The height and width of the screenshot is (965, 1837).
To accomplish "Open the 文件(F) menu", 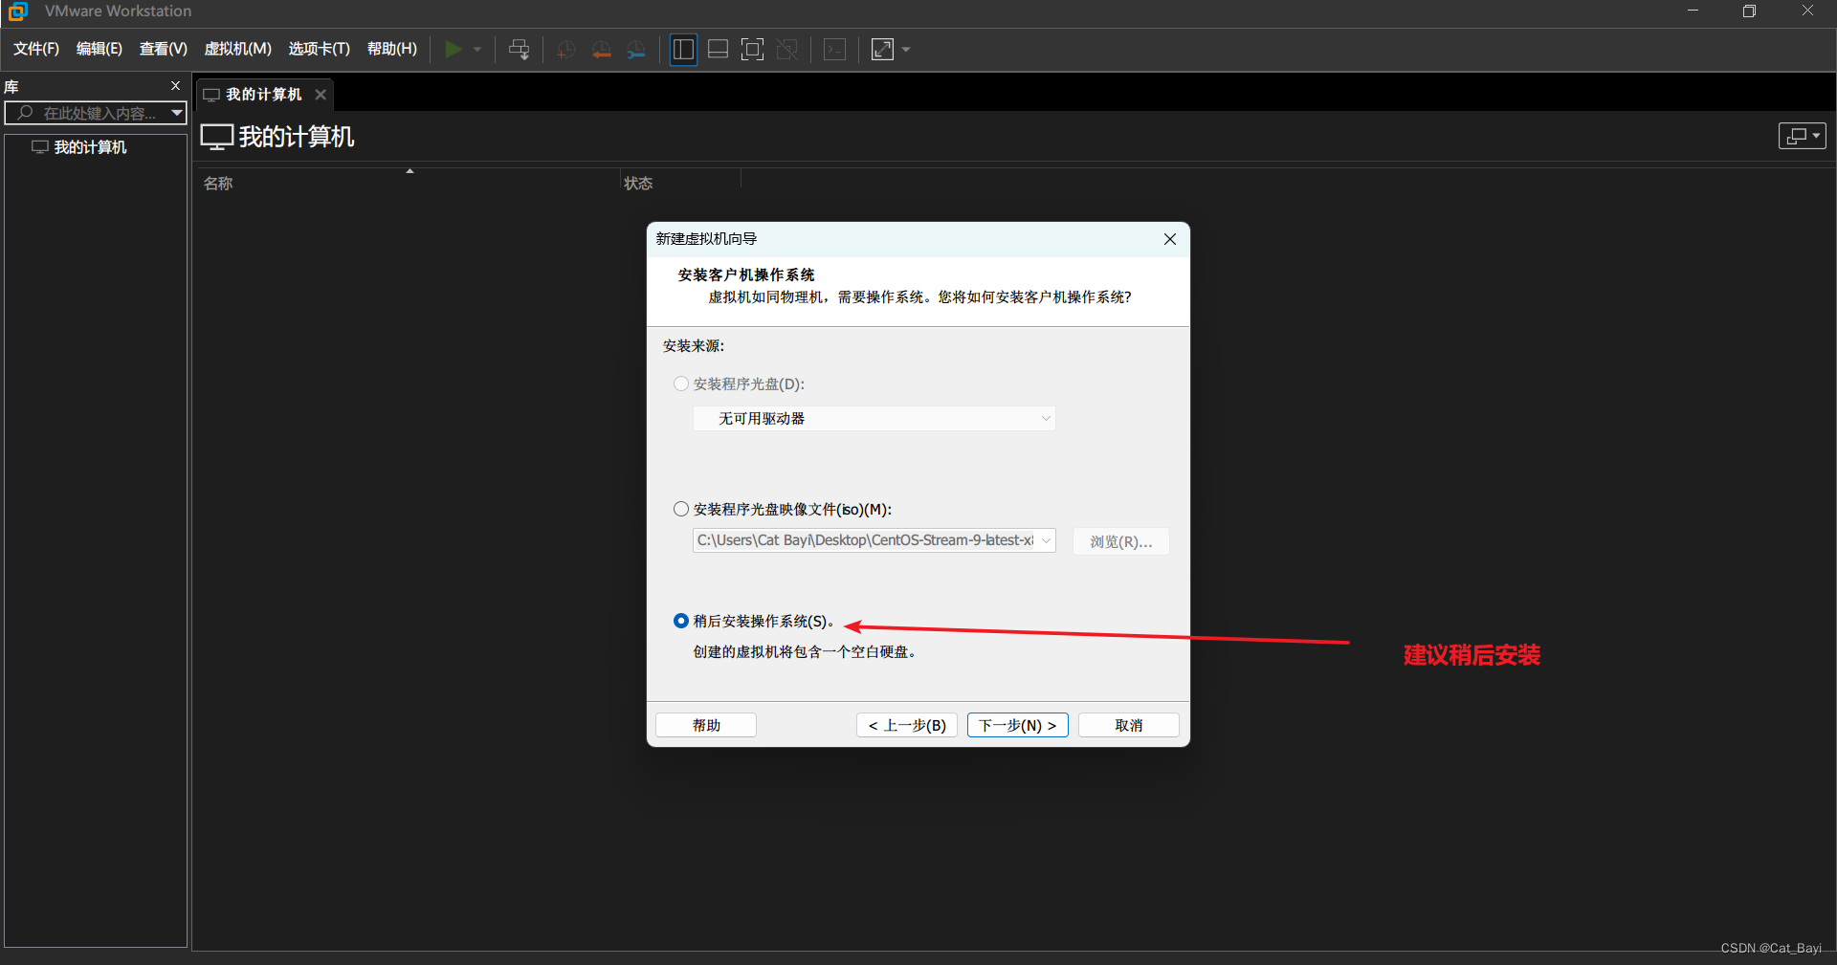I will point(36,49).
